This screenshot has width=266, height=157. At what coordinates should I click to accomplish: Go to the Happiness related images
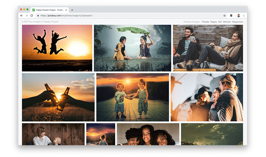click(237, 22)
